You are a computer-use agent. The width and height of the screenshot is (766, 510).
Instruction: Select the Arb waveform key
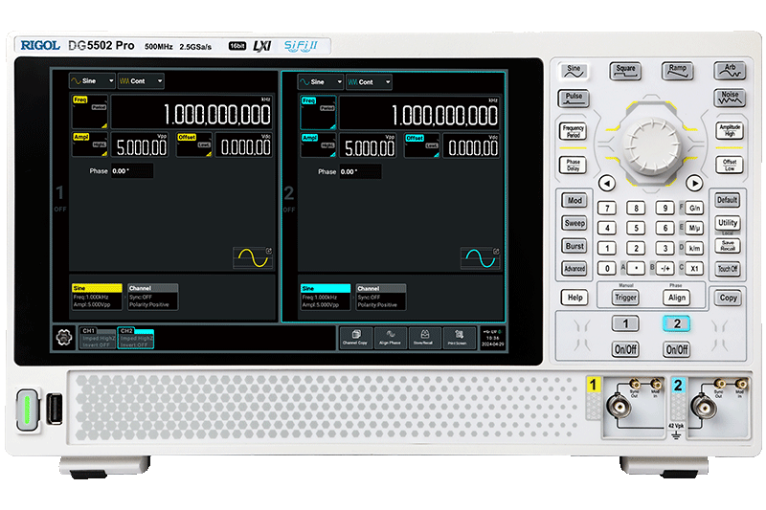(730, 71)
